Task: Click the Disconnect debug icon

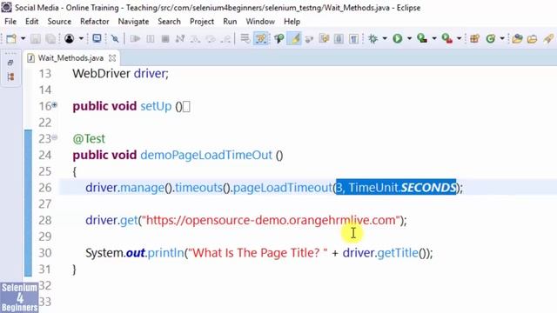Action: pyautogui.click(x=180, y=38)
